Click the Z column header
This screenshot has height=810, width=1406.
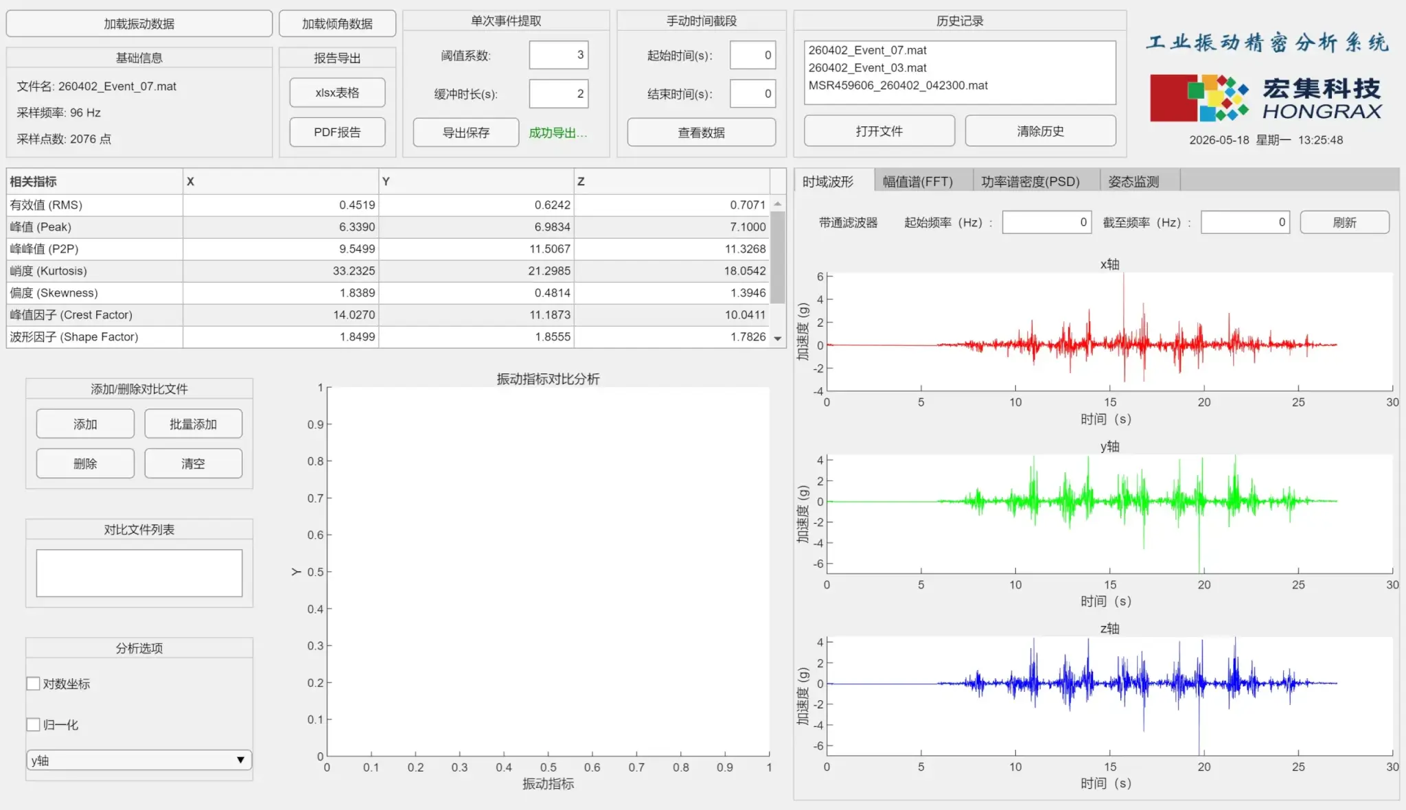[x=672, y=181]
